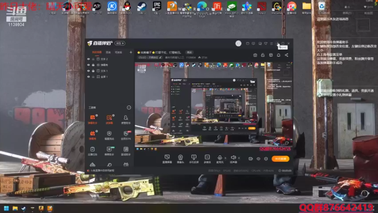Click the 修改 button beside the stream title

tap(189, 53)
